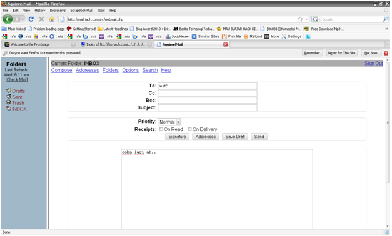Viewport: 392px width, 236px height.
Task: Switch to Welcome to the Frontpage tab
Action: coord(39,44)
